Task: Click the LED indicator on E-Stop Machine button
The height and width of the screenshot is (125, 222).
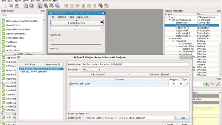Action: pos(102,22)
